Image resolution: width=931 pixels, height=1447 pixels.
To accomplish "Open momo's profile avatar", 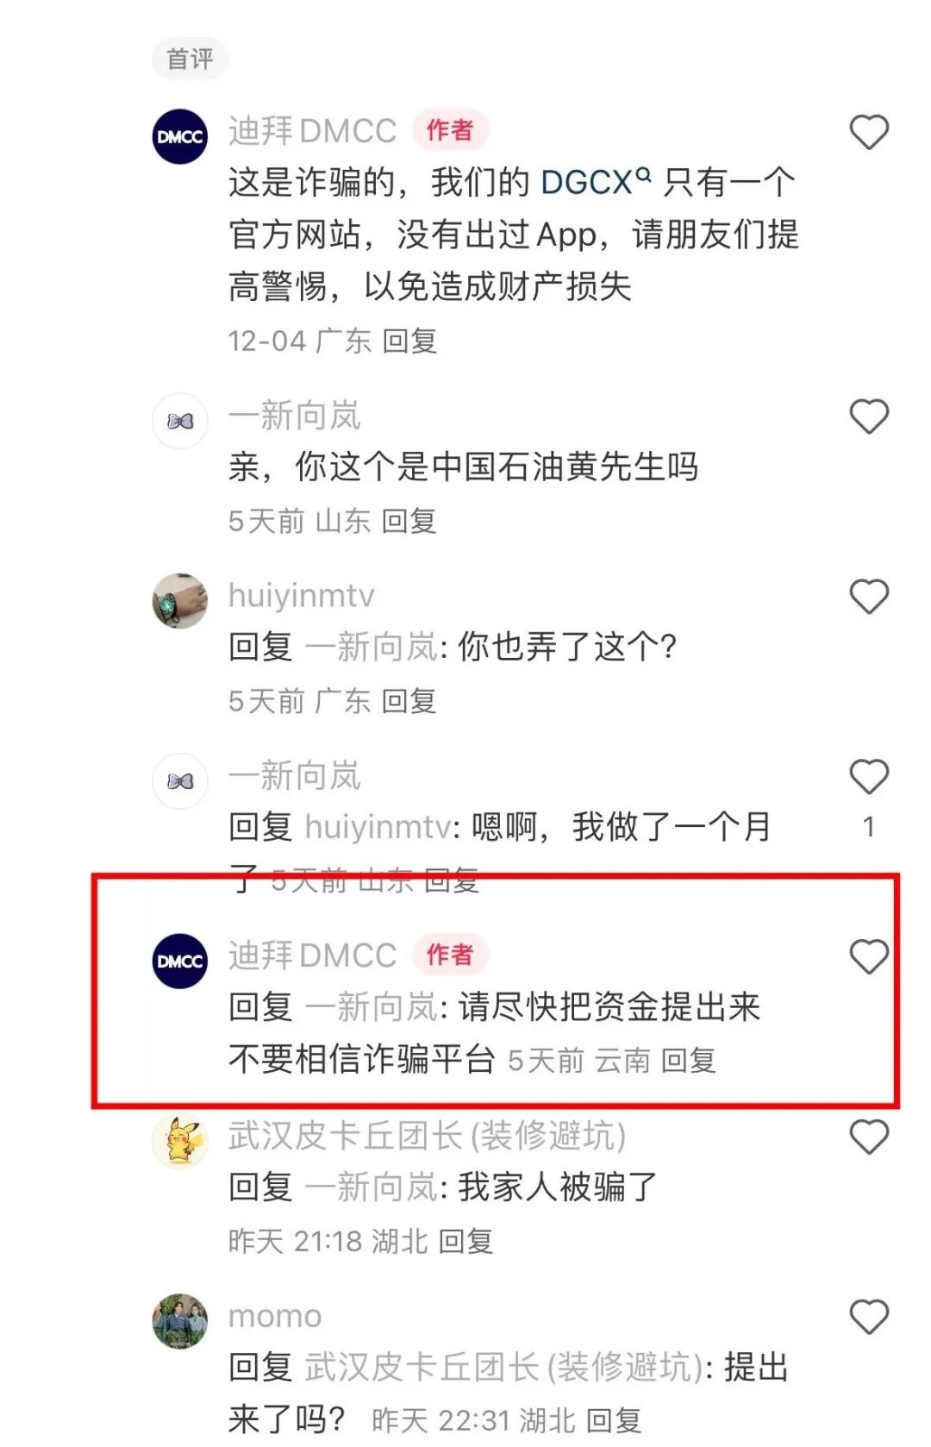I will 180,1321.
